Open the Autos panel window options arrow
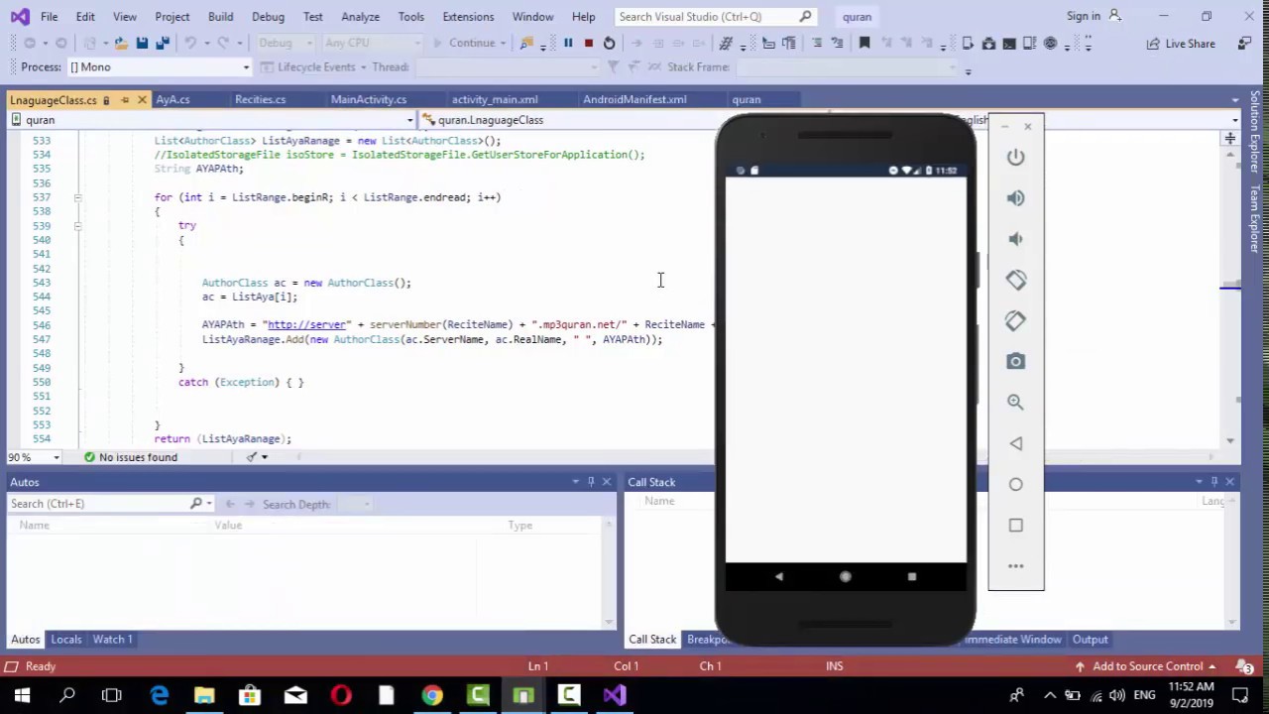Image resolution: width=1269 pixels, height=714 pixels. [x=575, y=482]
